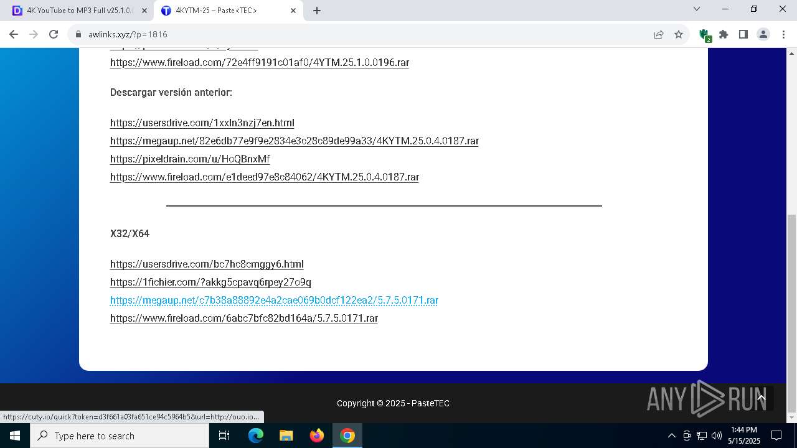Open the Chrome profile avatar
This screenshot has width=797, height=448.
(x=763, y=34)
